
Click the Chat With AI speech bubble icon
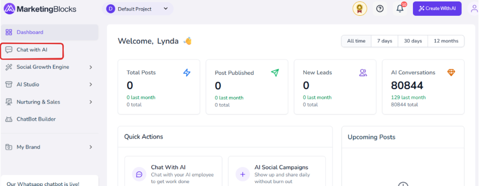click(x=139, y=174)
